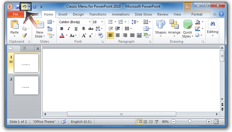Toggle Underline formatting
This screenshot has height=132, width=232.
click(76, 29)
